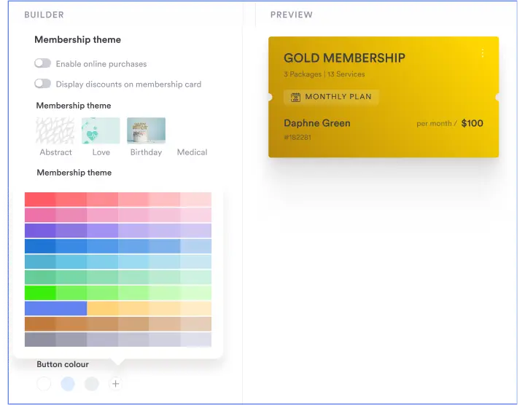
Task: Pick the highlighted blue swatch in orange row
Action: coord(55,308)
